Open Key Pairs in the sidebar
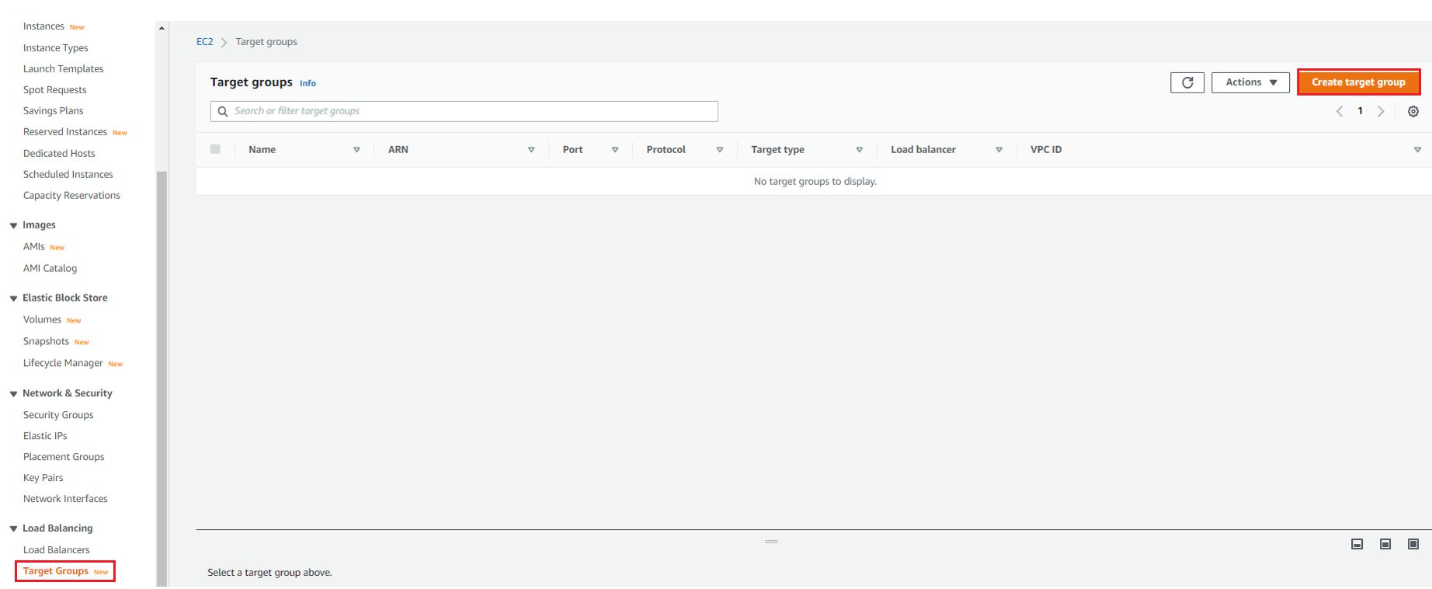Image resolution: width=1432 pixels, height=589 pixels. coord(43,479)
